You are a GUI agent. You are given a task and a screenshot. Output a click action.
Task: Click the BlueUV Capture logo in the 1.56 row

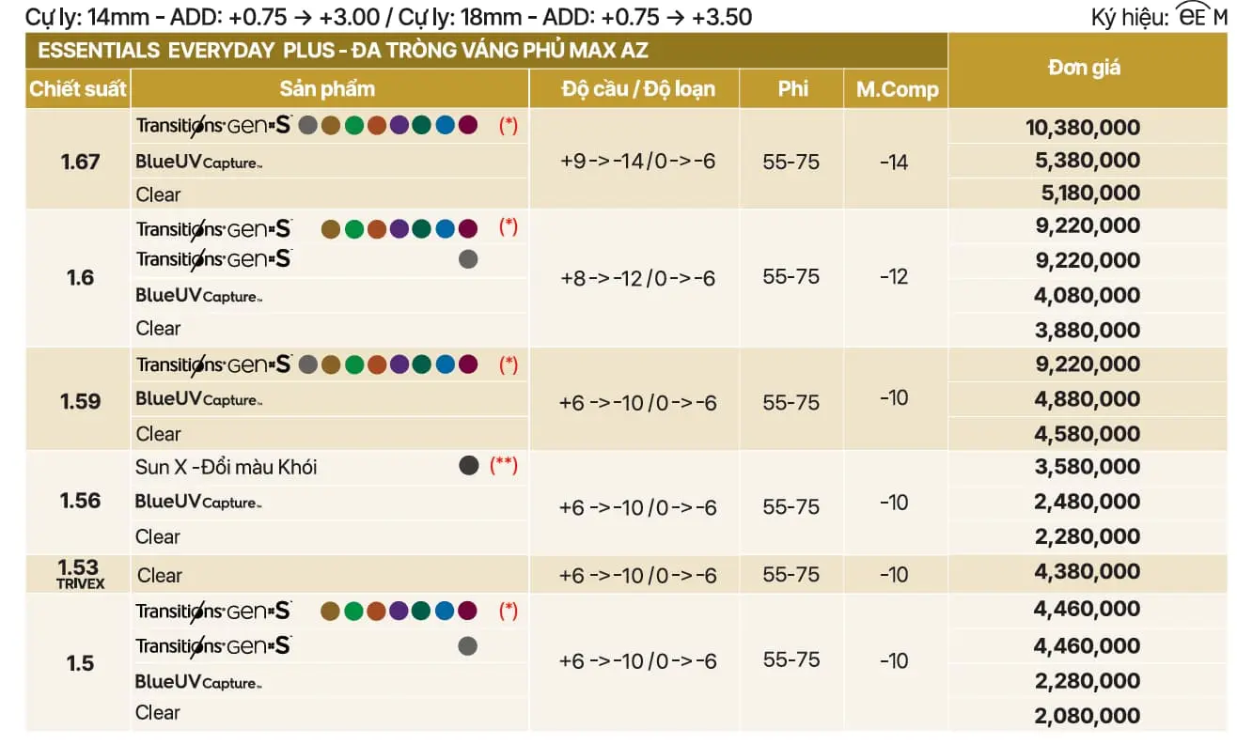point(199,502)
